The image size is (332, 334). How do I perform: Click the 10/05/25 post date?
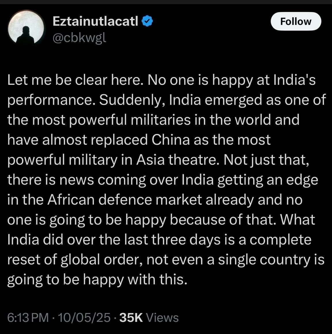click(84, 318)
